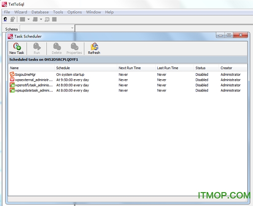Open task Properties icon
The image size is (253, 206).
coord(74,46)
